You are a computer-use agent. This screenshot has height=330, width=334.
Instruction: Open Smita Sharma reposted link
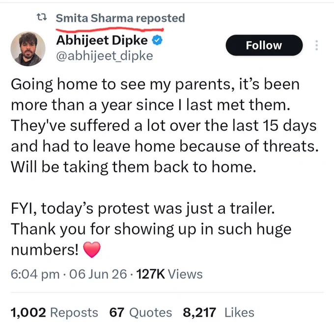[120, 18]
